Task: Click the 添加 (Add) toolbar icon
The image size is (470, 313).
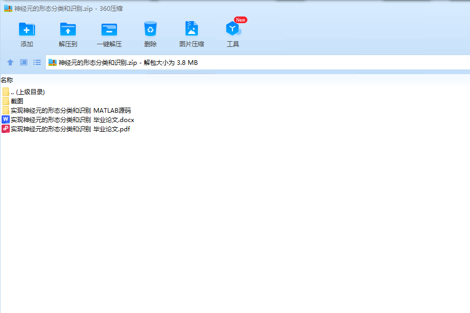Action: click(x=27, y=29)
